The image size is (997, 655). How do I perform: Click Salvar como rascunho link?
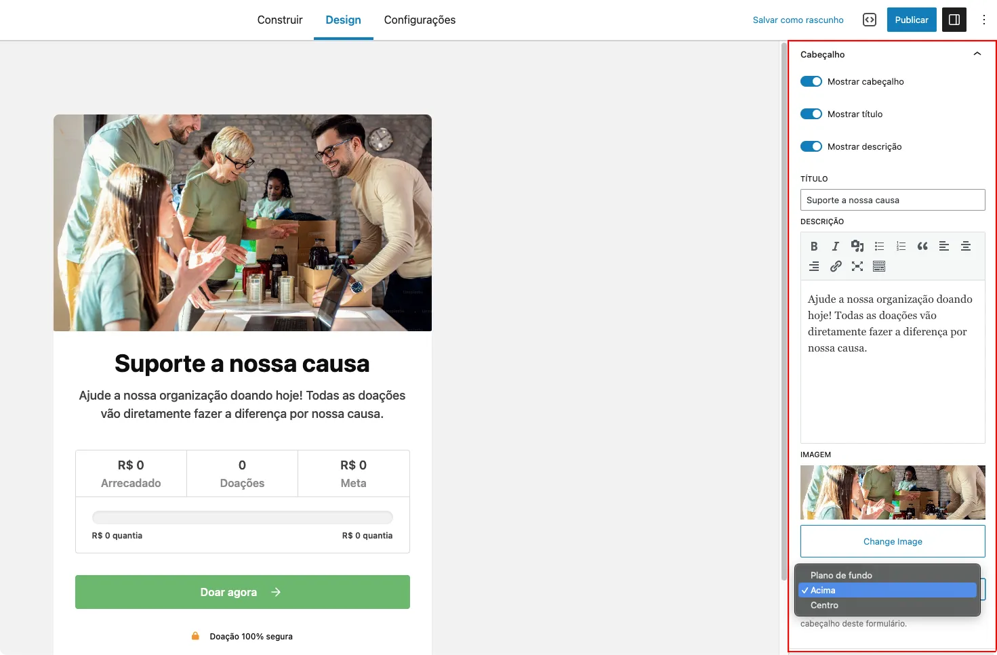tap(798, 20)
